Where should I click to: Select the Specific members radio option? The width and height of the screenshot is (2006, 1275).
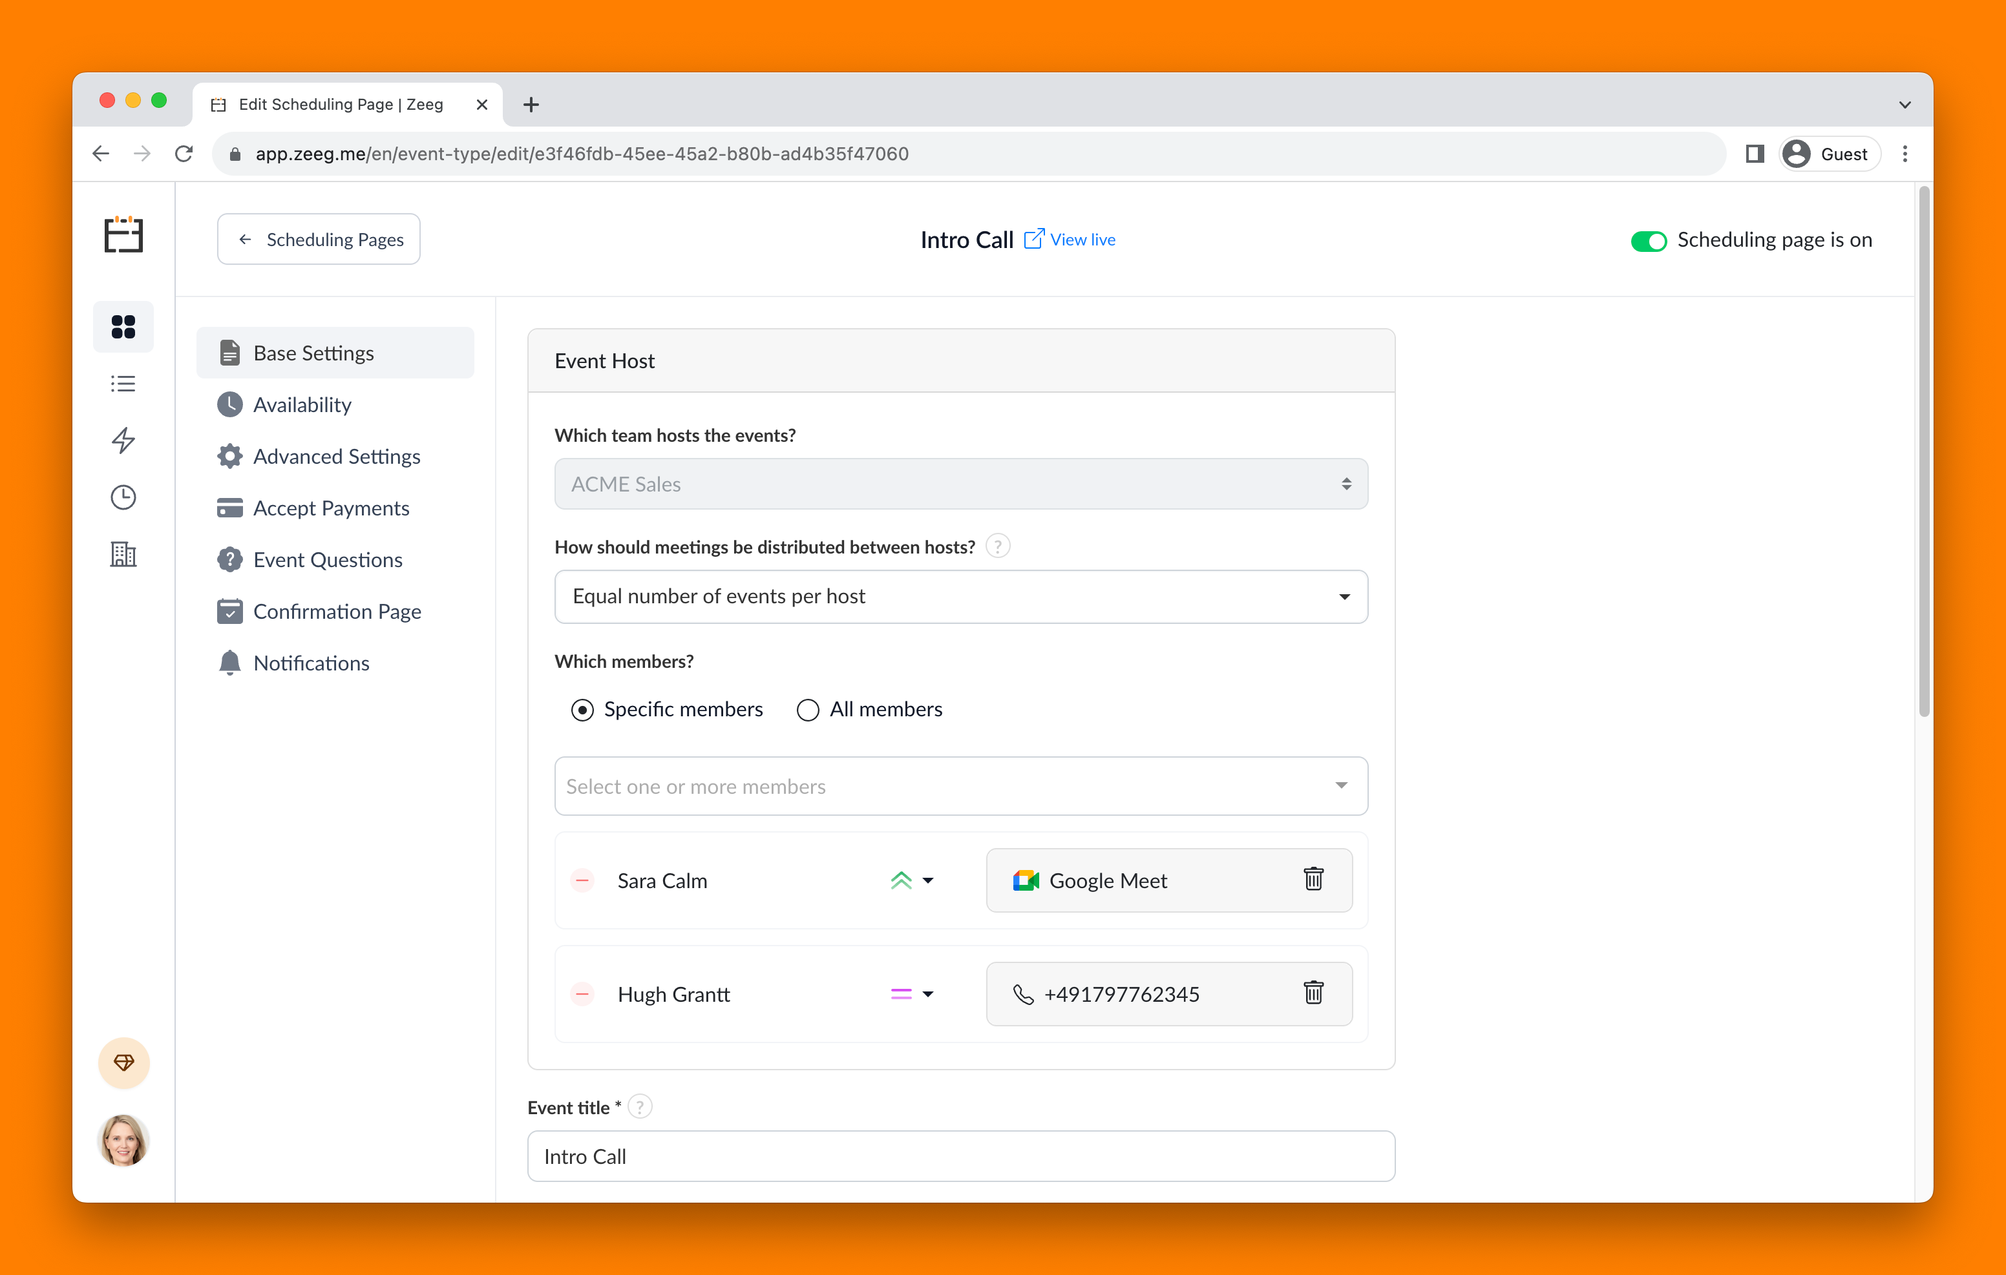point(582,710)
